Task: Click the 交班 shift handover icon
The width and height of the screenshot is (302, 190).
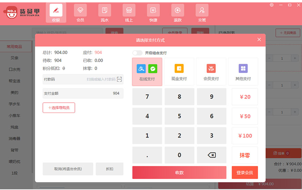Action: tap(202, 13)
